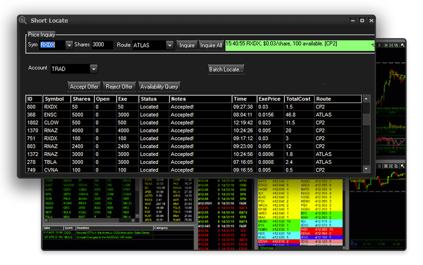This screenshot has width=423, height=265.
Task: Sort by the Status column header
Action: (154, 99)
